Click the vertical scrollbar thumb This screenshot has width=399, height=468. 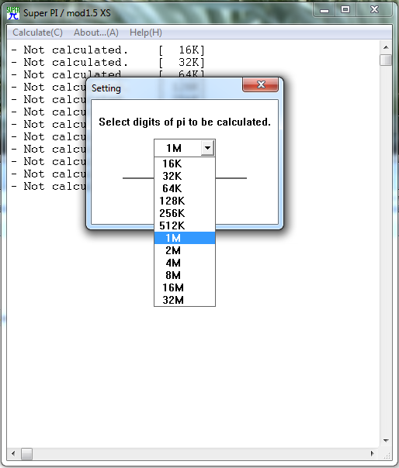click(x=386, y=60)
